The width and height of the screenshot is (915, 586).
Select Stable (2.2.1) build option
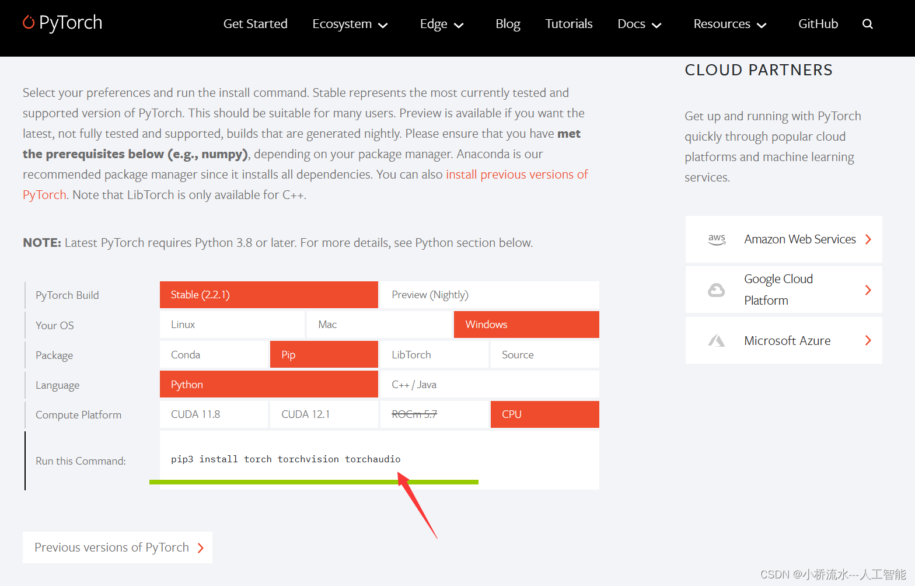coord(269,295)
